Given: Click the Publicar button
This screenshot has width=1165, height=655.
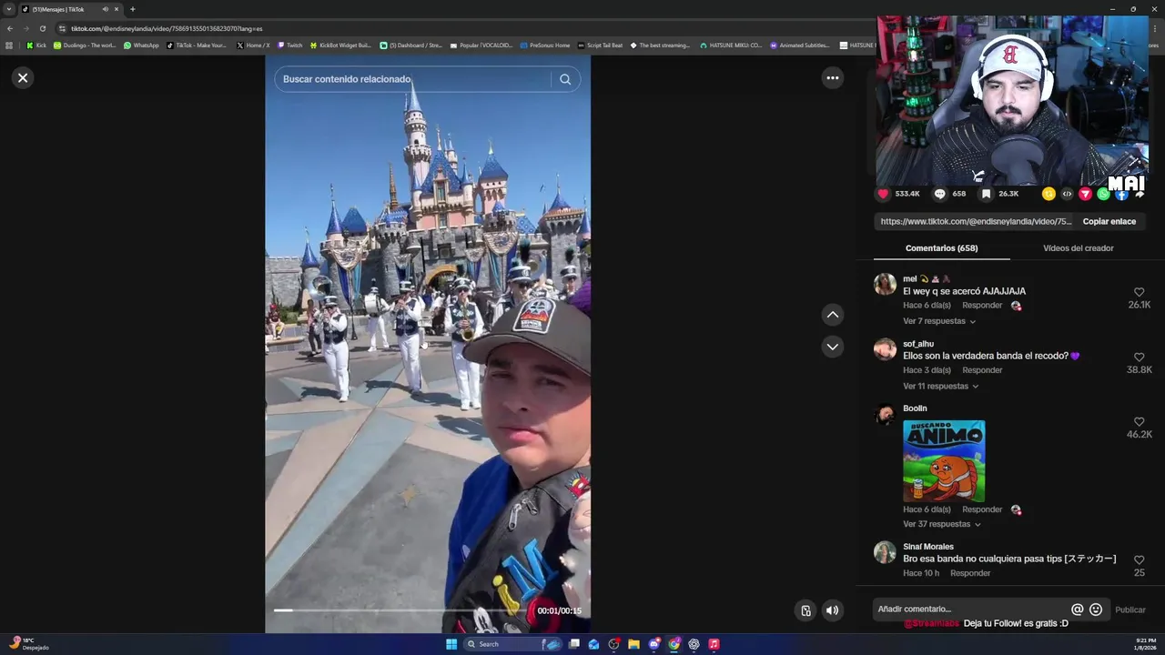Looking at the screenshot, I should (x=1130, y=610).
